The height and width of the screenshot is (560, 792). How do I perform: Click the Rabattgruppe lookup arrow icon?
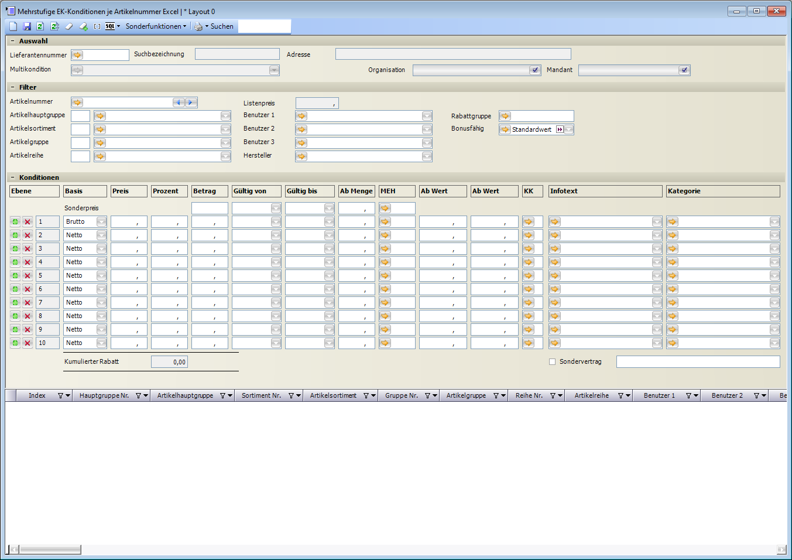[505, 116]
